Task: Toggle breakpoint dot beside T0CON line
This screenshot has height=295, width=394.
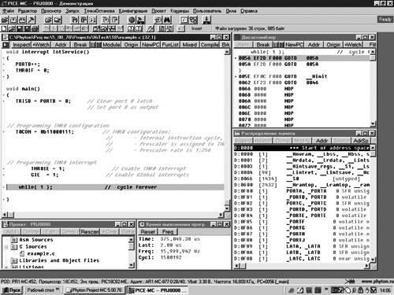Action: pos(4,132)
